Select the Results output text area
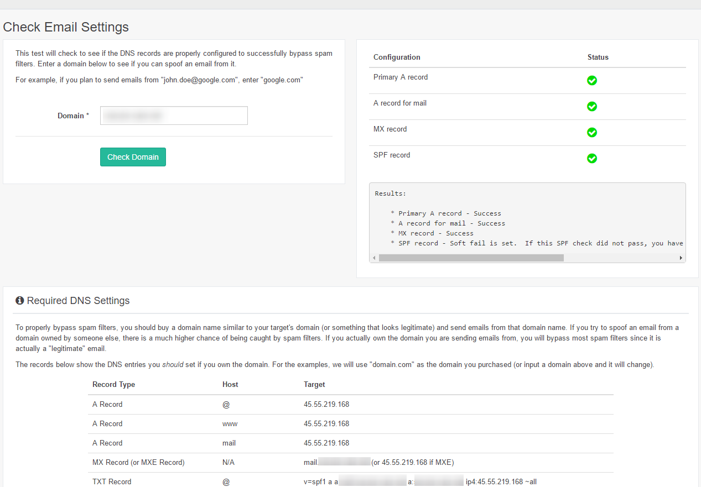The width and height of the screenshot is (701, 487). pyautogui.click(x=526, y=221)
